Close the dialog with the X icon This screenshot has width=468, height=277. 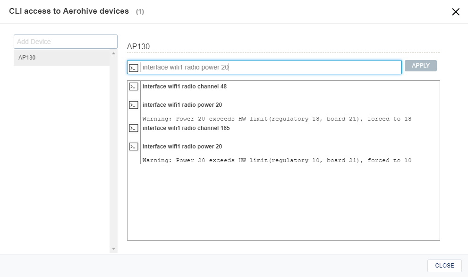click(x=455, y=12)
